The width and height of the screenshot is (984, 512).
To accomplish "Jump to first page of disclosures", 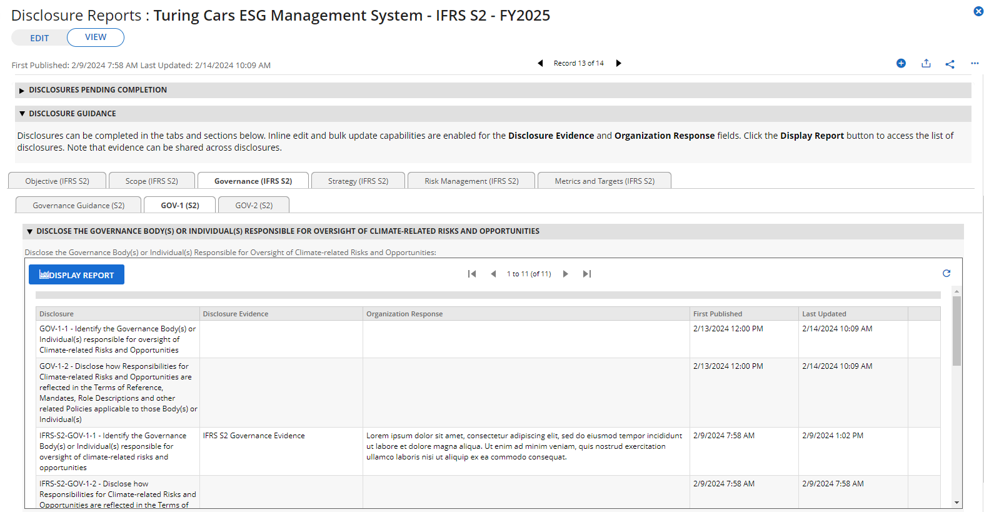I will coord(472,274).
